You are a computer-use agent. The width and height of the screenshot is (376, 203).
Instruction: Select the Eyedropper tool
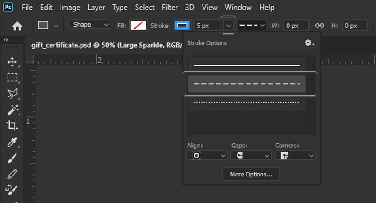coord(12,142)
